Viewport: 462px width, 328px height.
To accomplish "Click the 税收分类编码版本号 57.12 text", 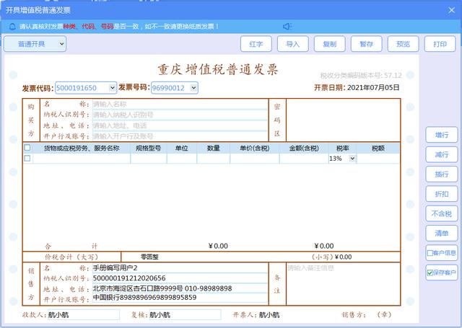I will (361, 76).
